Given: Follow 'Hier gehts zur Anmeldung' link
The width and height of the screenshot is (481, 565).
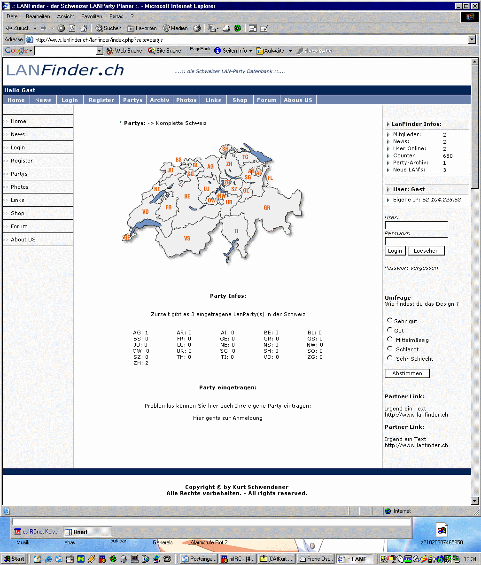Looking at the screenshot, I should (x=228, y=418).
